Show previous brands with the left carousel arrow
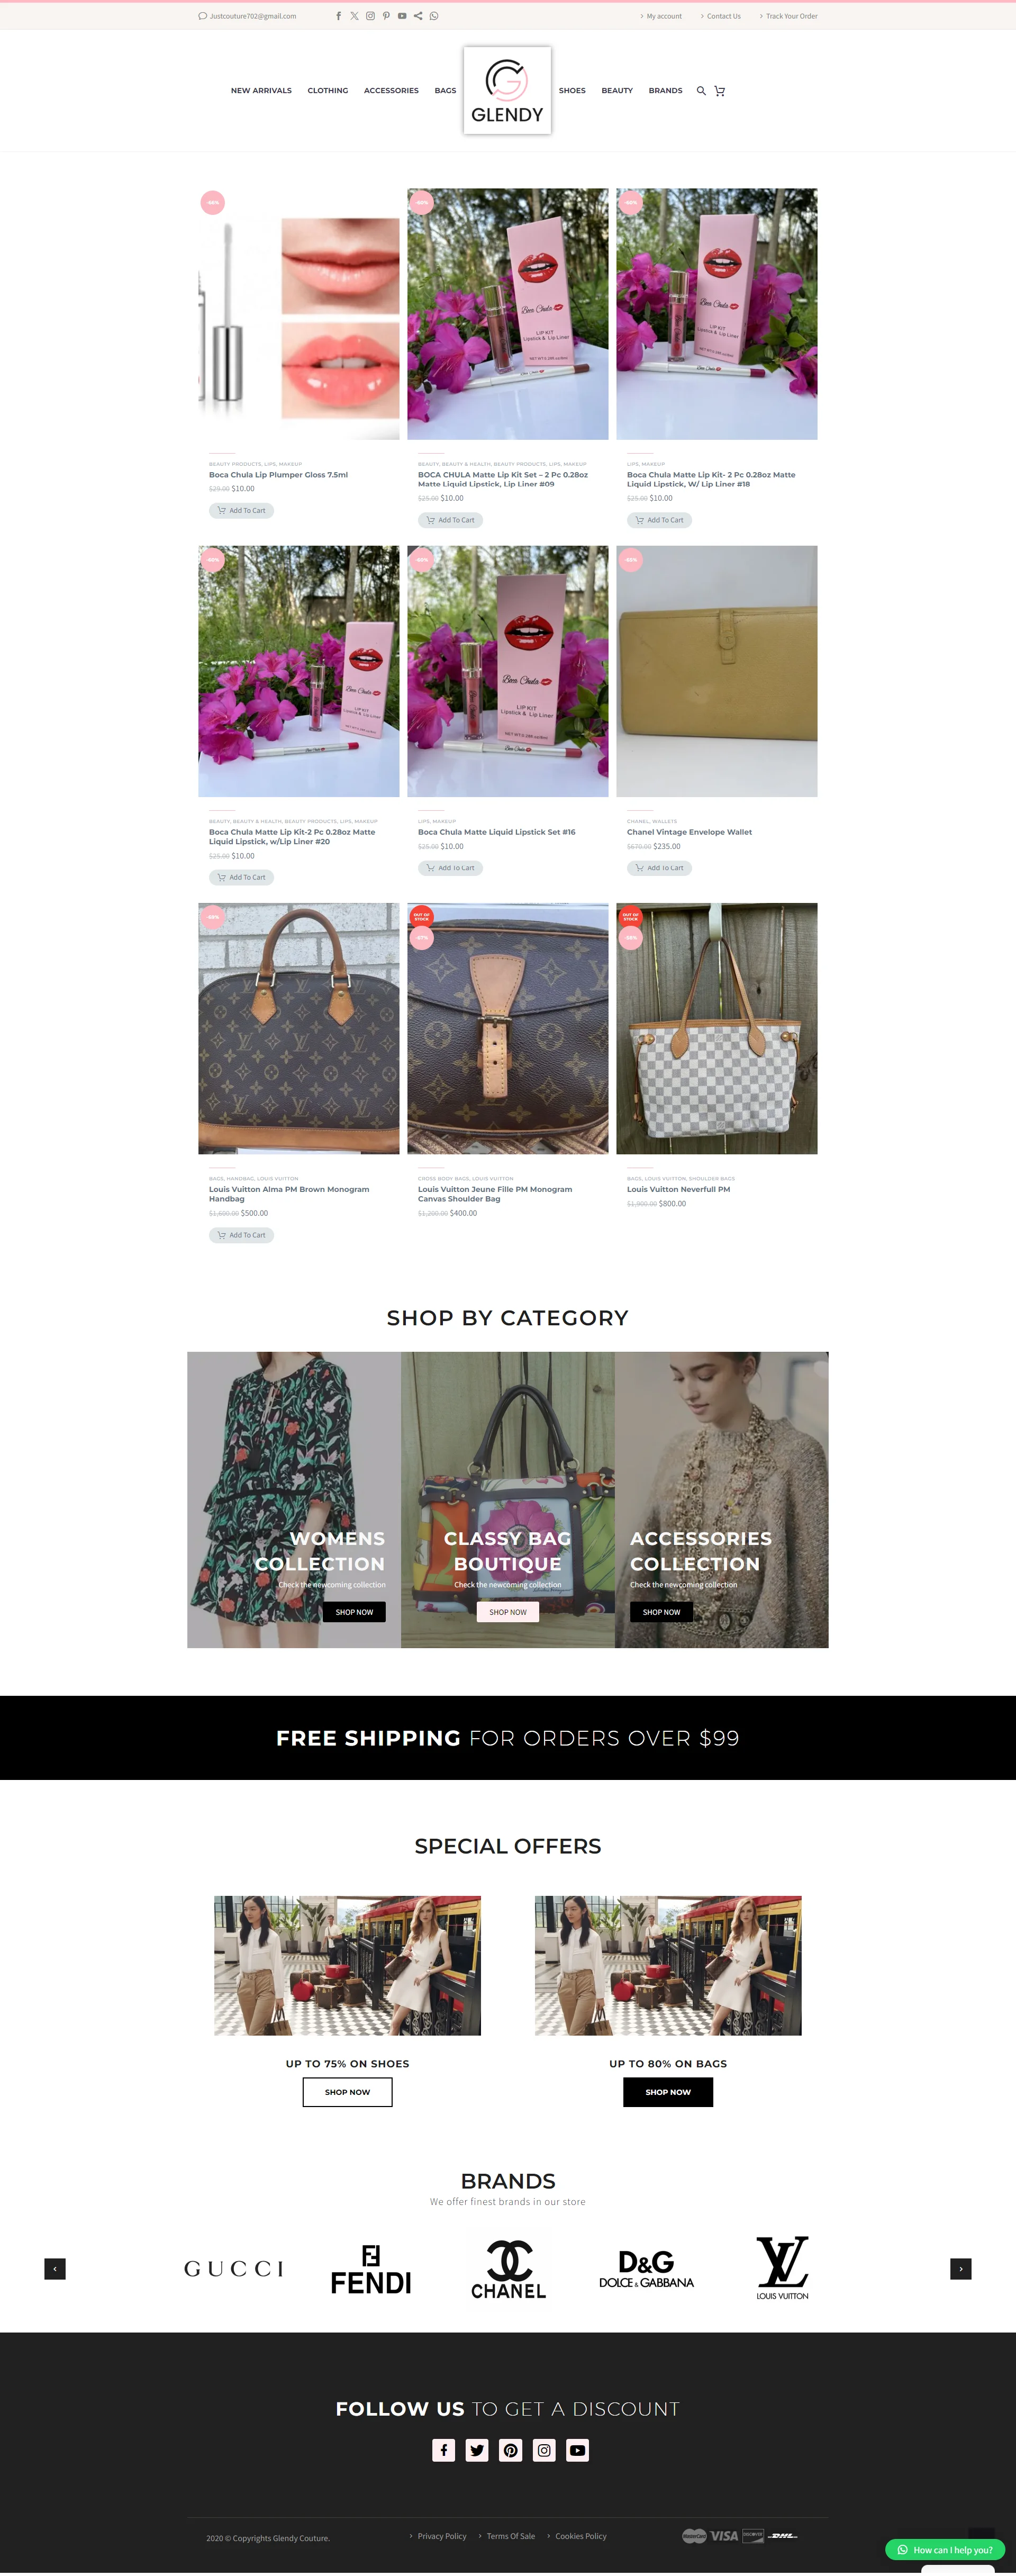Screen dimensions: 1016x2576 [x=55, y=2269]
